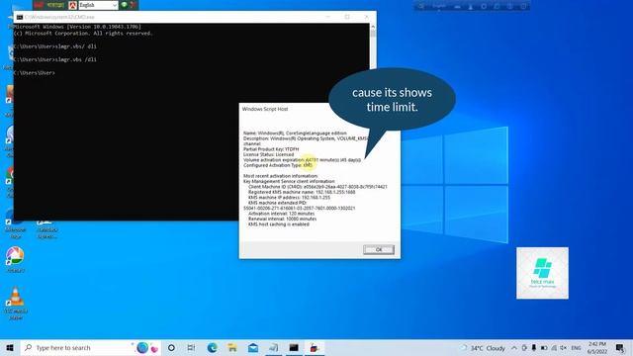Click 'KMS host caching is enabled' text
Viewport: 633px width, 356px height.
pyautogui.click(x=279, y=224)
